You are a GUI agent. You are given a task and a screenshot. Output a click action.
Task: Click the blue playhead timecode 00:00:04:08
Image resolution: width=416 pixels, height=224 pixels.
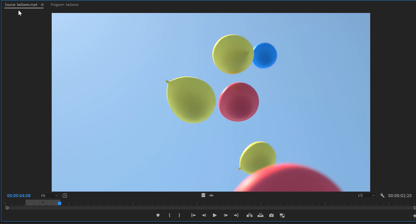(19, 196)
